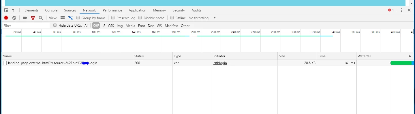Screen dimensions: 415x114
Task: Toggle the red filter funnel icon
Action: click(33, 18)
